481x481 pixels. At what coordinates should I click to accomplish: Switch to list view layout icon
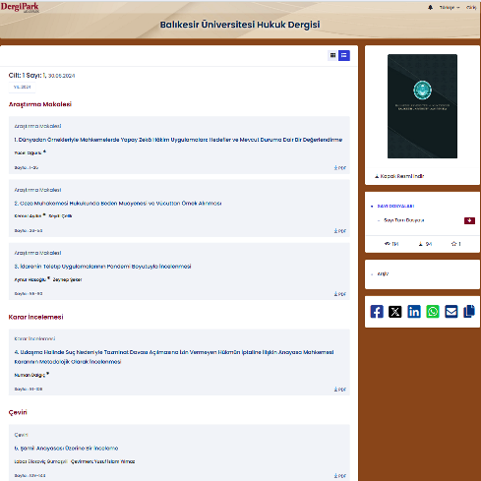click(344, 55)
